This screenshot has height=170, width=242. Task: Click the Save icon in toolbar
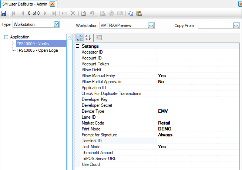tap(4, 13)
